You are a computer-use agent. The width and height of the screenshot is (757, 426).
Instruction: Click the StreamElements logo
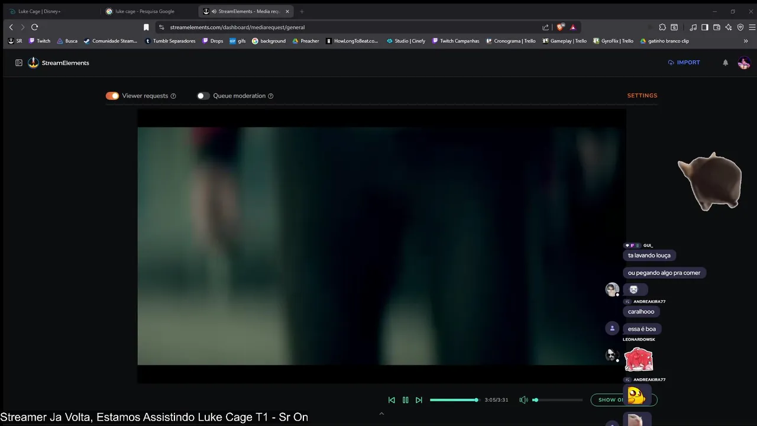[x=59, y=63]
